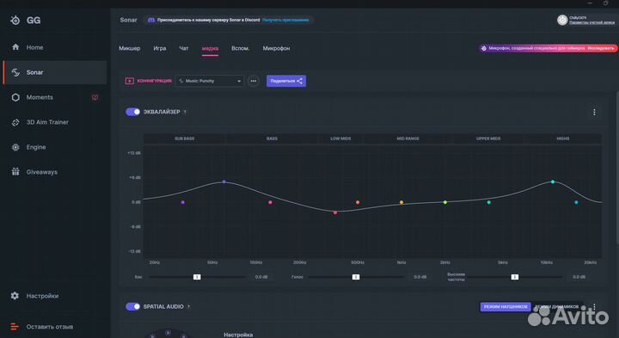Select the yellow EQ point near 1kHz
619x338 pixels.
pos(401,202)
